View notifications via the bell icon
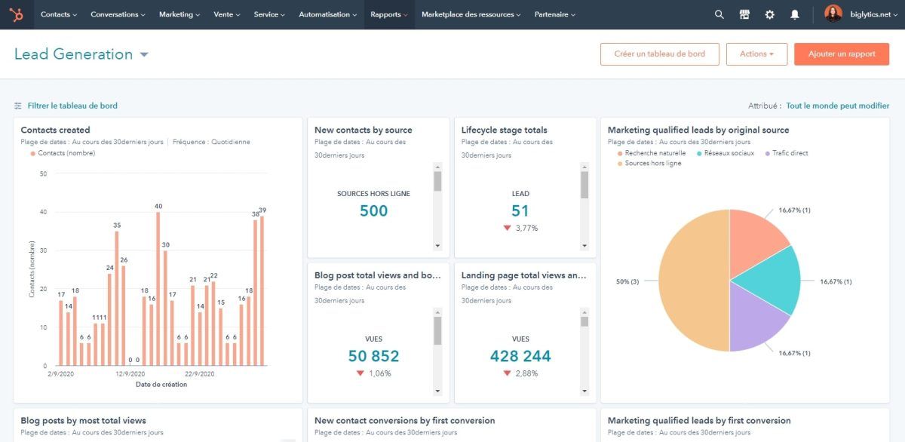 point(794,14)
